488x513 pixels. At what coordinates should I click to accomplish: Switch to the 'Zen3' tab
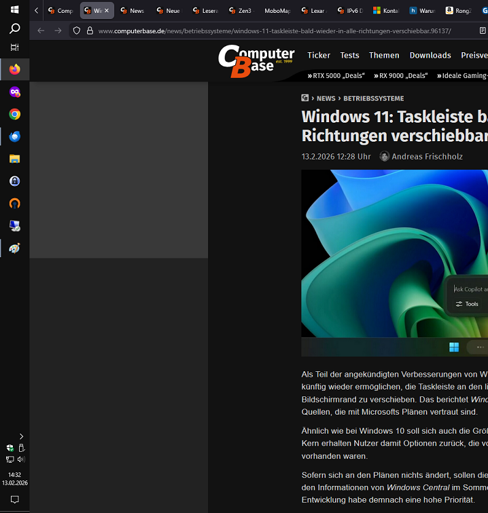tap(241, 11)
